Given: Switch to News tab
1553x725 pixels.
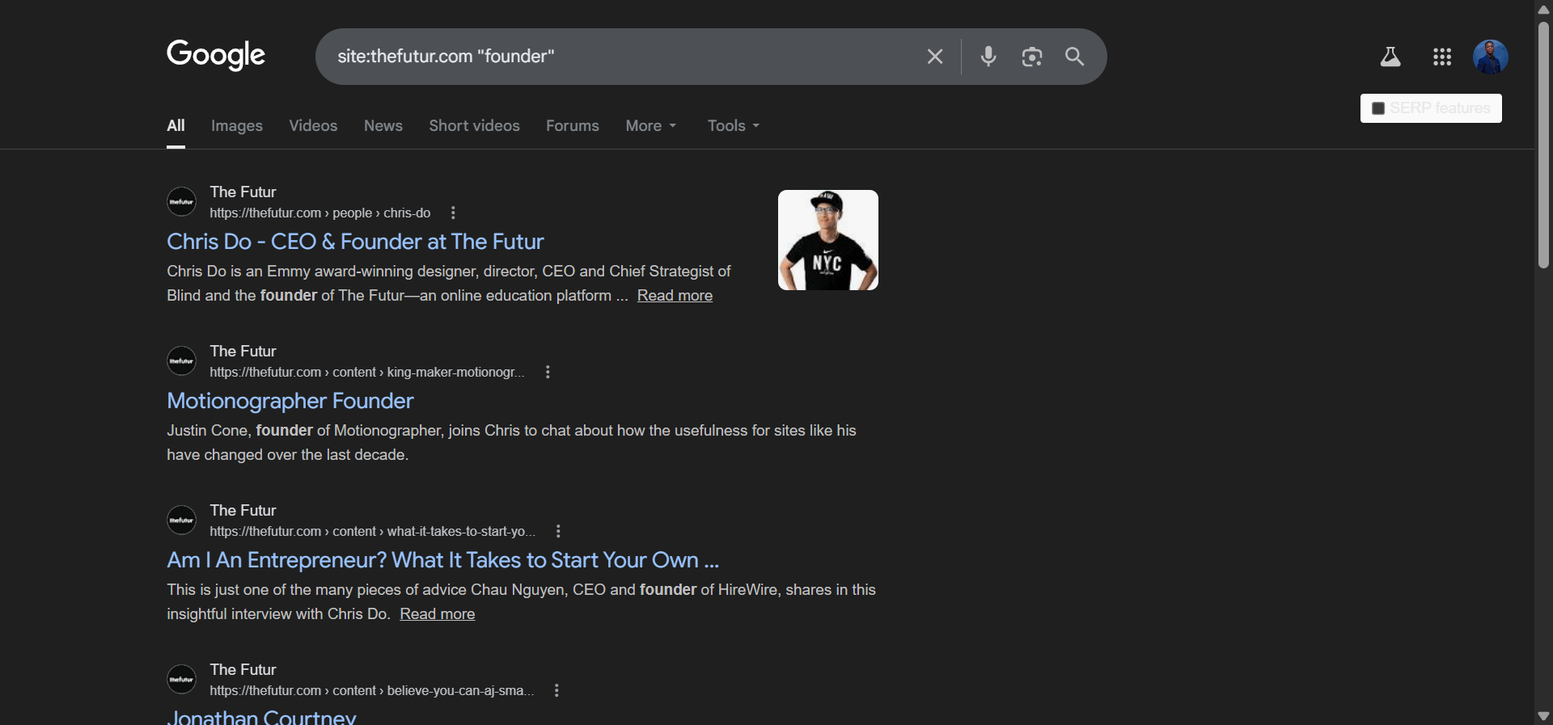Looking at the screenshot, I should coord(383,126).
